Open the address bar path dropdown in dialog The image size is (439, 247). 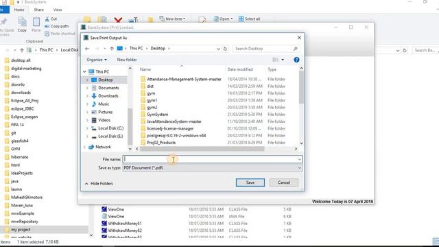click(x=218, y=49)
